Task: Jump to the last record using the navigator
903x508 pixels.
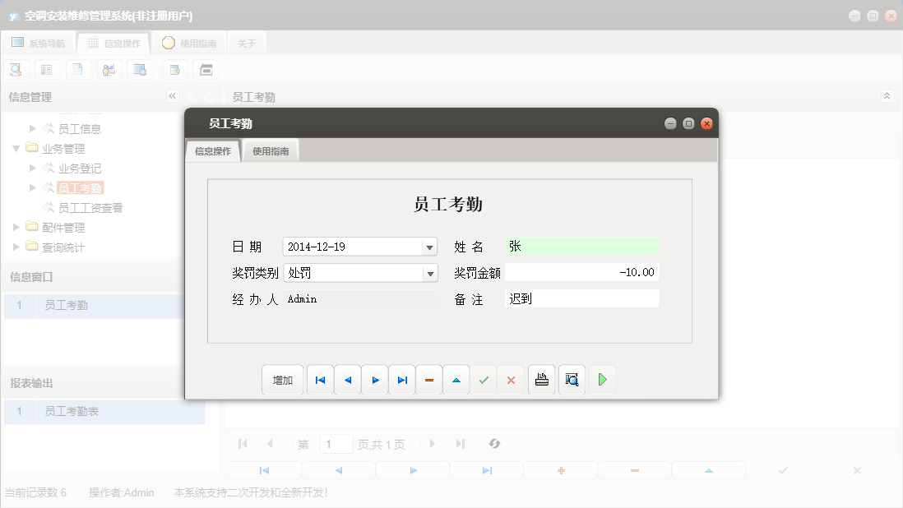Action: [401, 379]
